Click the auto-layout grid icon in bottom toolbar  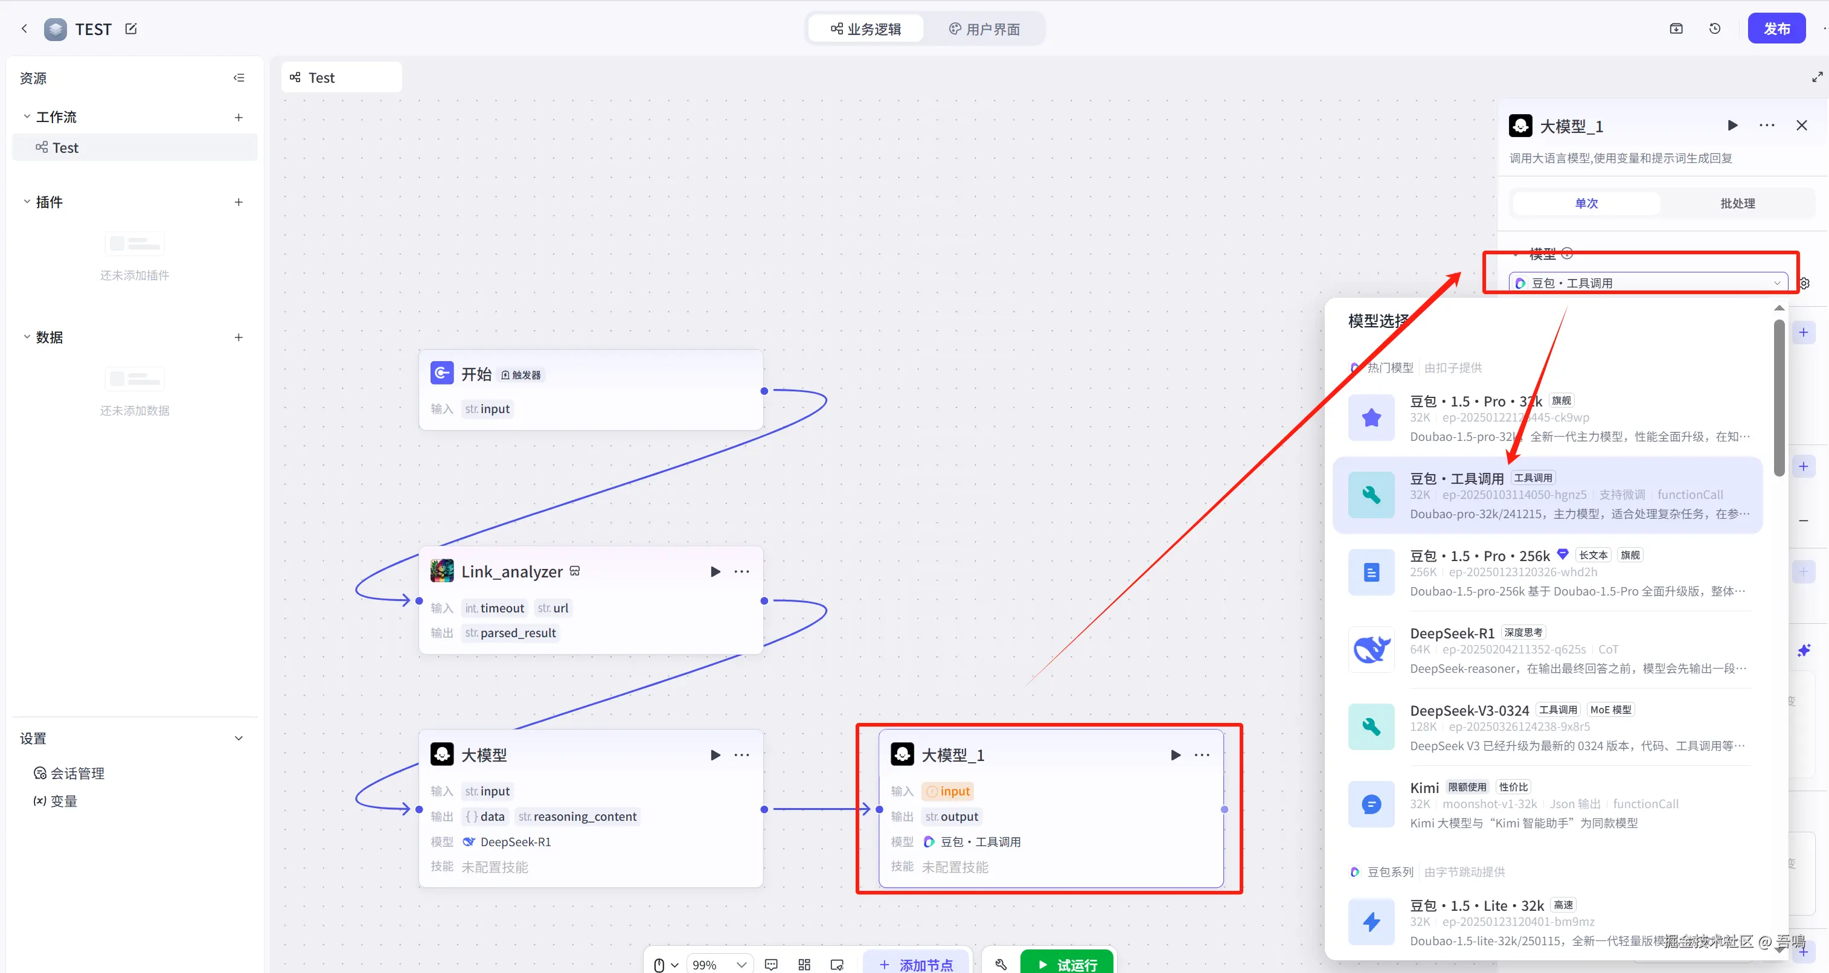pyautogui.click(x=804, y=964)
